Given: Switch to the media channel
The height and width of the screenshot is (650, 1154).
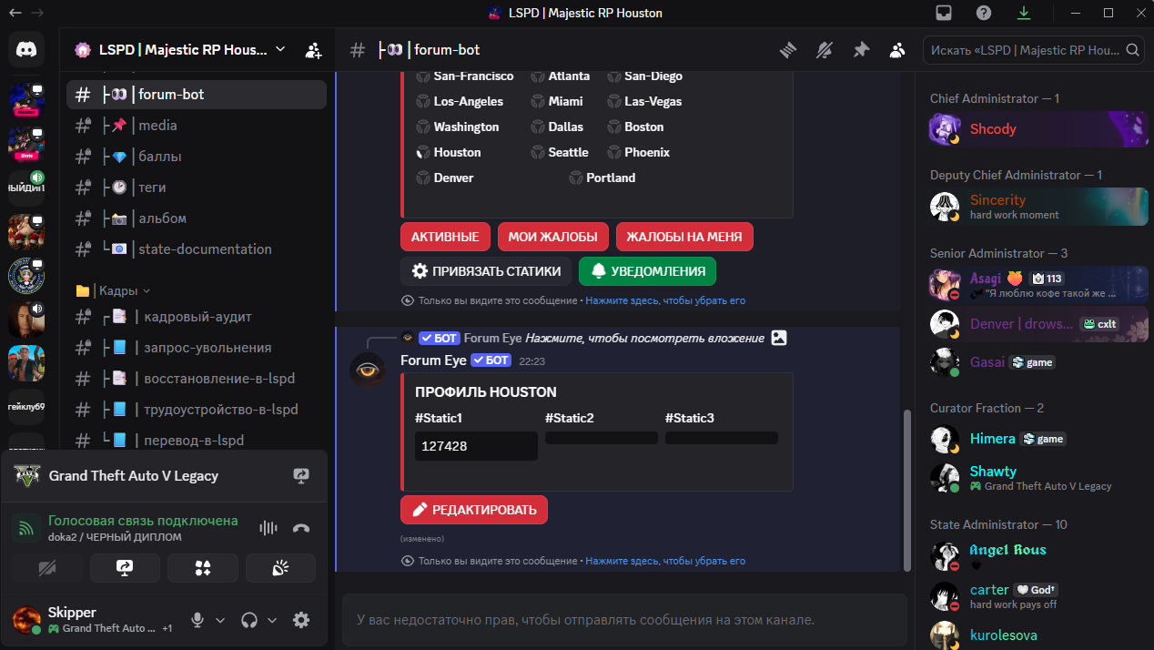Looking at the screenshot, I should [x=157, y=125].
